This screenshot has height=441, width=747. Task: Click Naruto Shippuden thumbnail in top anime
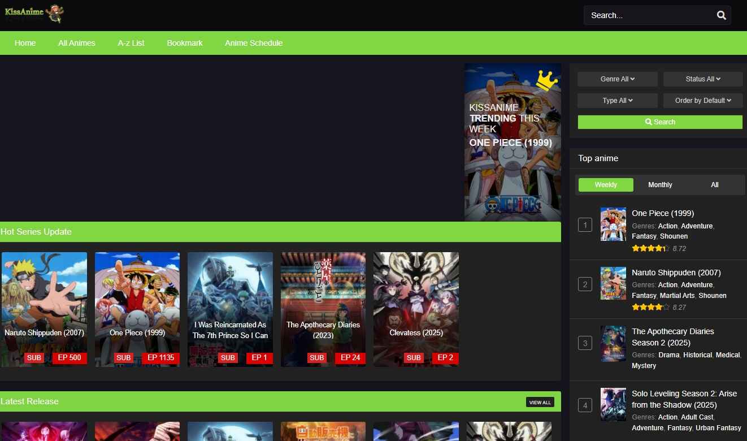(x=613, y=283)
